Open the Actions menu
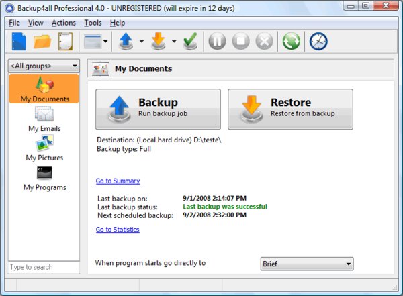Screen dimensions: 403x296 click(64, 23)
